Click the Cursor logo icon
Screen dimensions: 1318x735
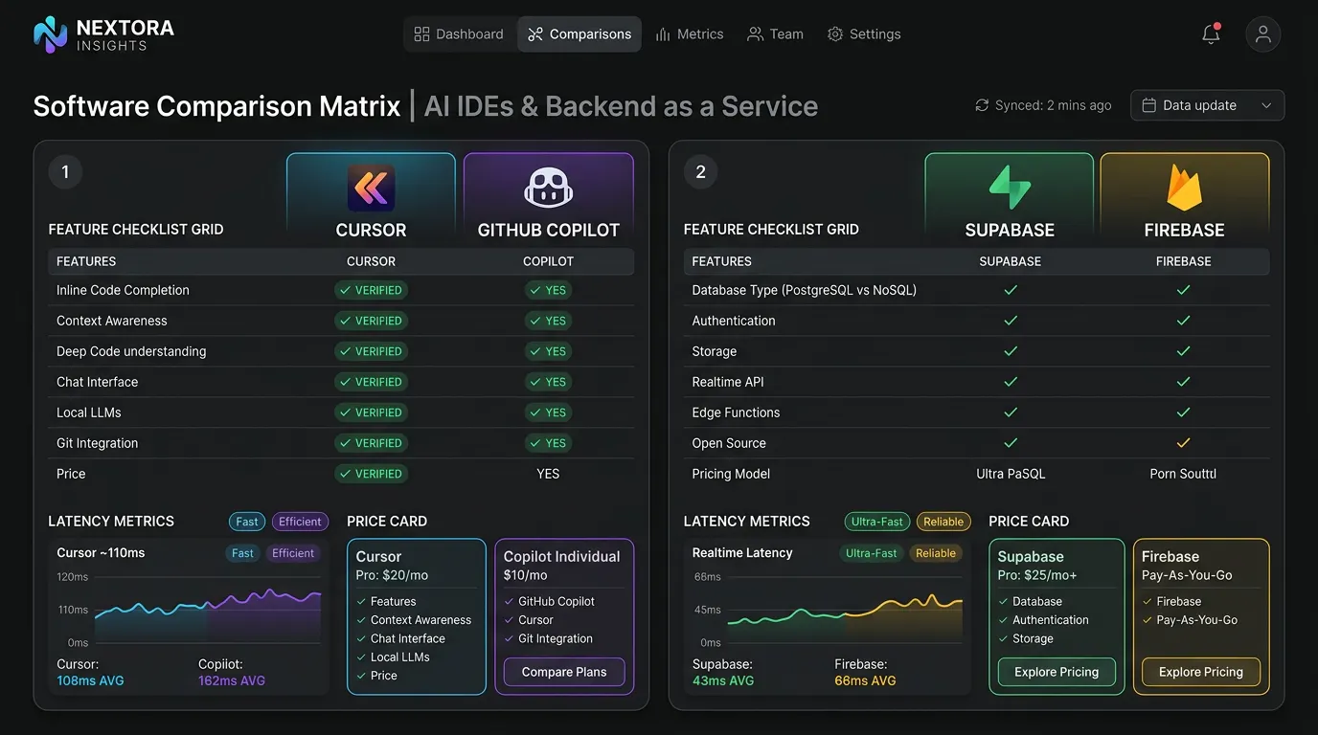click(371, 188)
